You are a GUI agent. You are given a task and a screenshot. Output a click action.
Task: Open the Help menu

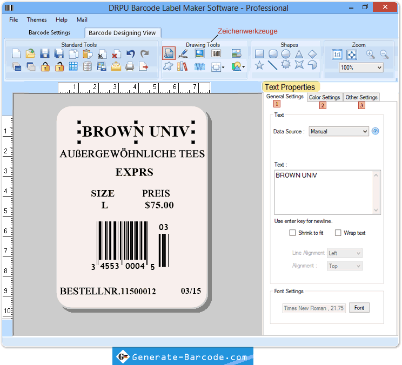coord(62,20)
